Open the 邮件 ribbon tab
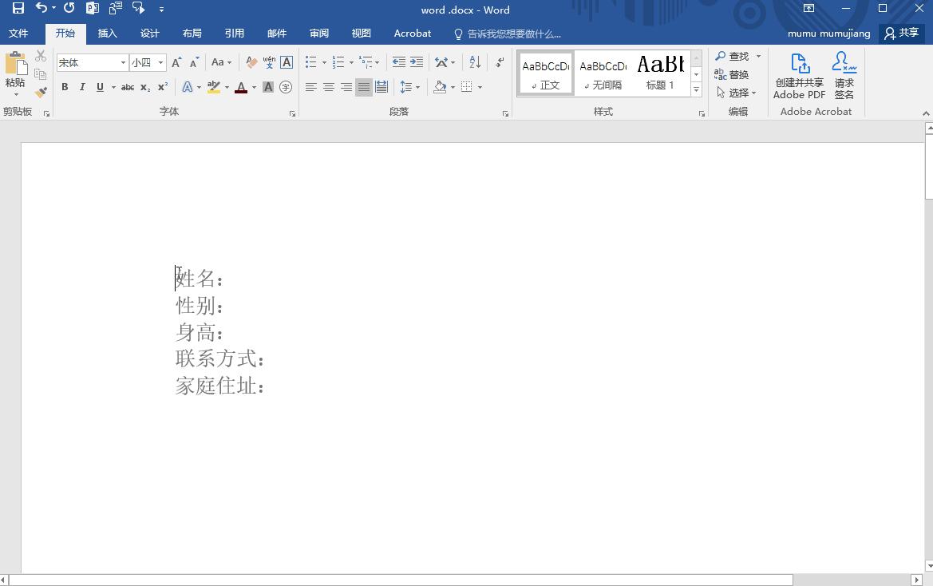 click(x=276, y=33)
